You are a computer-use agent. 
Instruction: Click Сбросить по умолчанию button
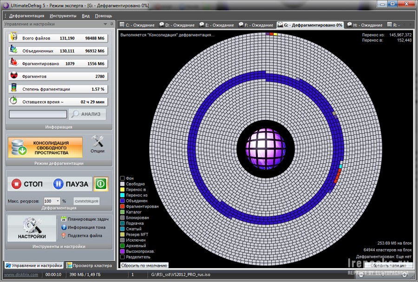pos(144,265)
